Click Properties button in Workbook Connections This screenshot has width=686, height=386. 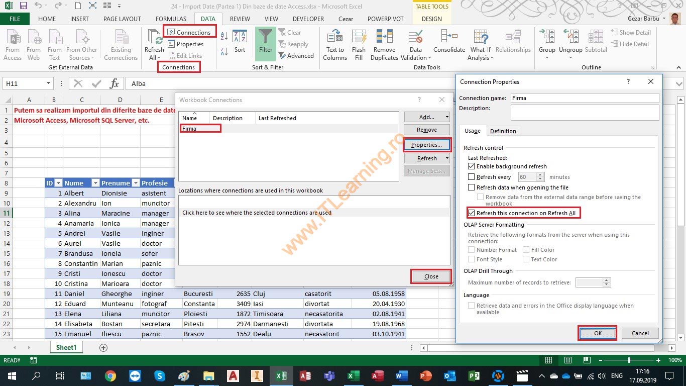(x=426, y=145)
